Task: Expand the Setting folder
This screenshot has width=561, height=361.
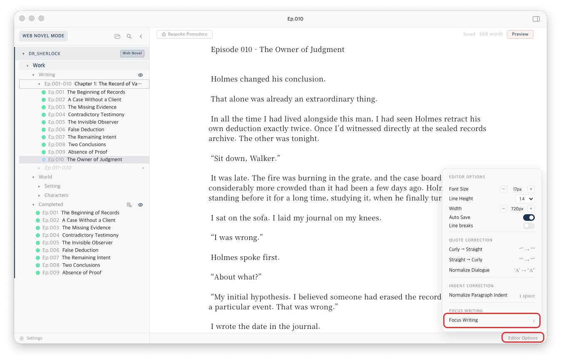Action: click(x=39, y=186)
